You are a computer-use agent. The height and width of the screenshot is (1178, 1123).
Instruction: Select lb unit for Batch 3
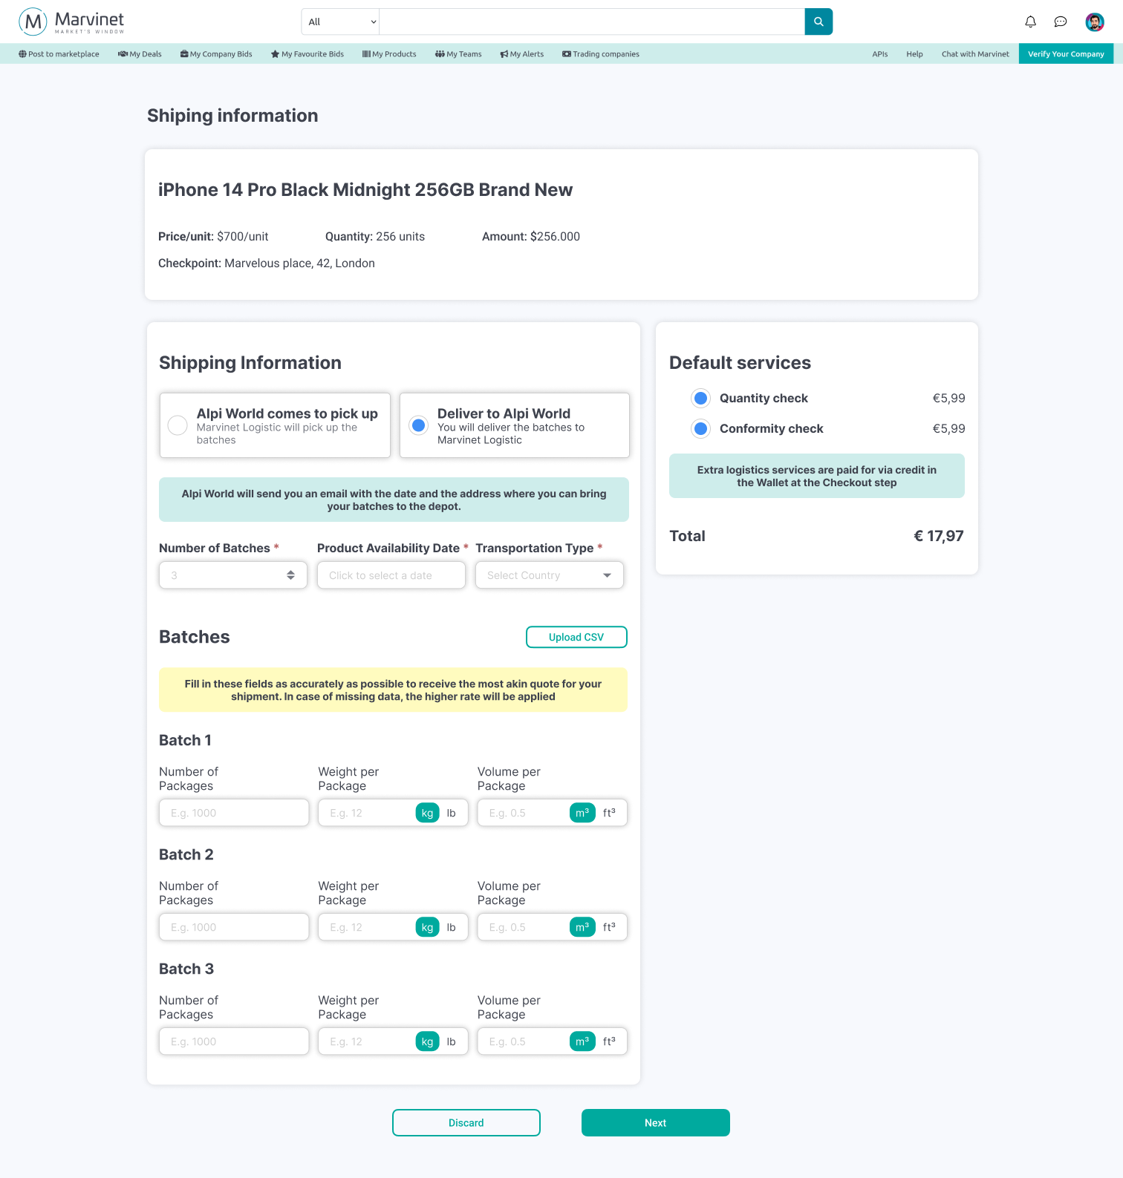click(x=452, y=1041)
